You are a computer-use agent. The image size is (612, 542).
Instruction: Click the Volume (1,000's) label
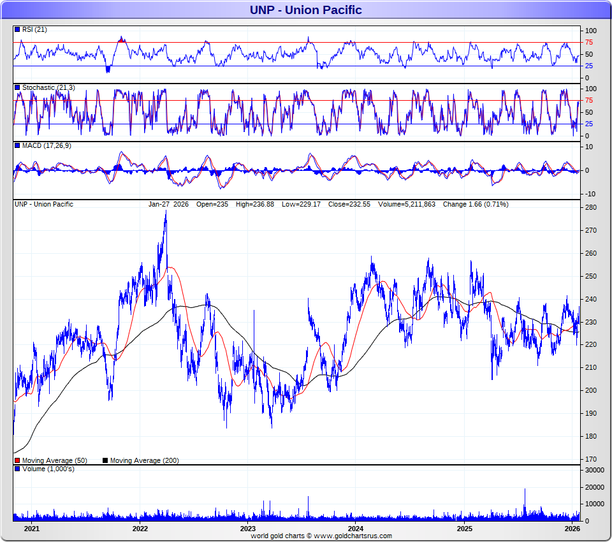(x=48, y=469)
